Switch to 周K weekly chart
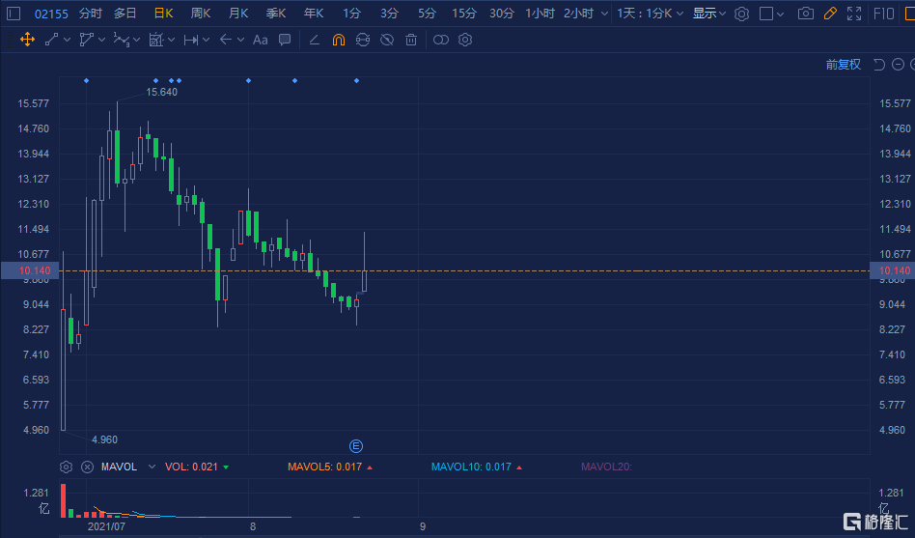Image resolution: width=915 pixels, height=538 pixels. pos(201,14)
